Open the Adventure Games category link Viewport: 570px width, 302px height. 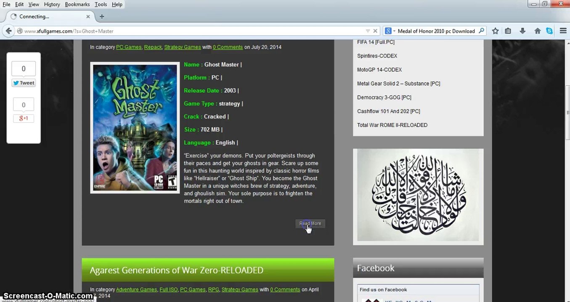point(136,289)
